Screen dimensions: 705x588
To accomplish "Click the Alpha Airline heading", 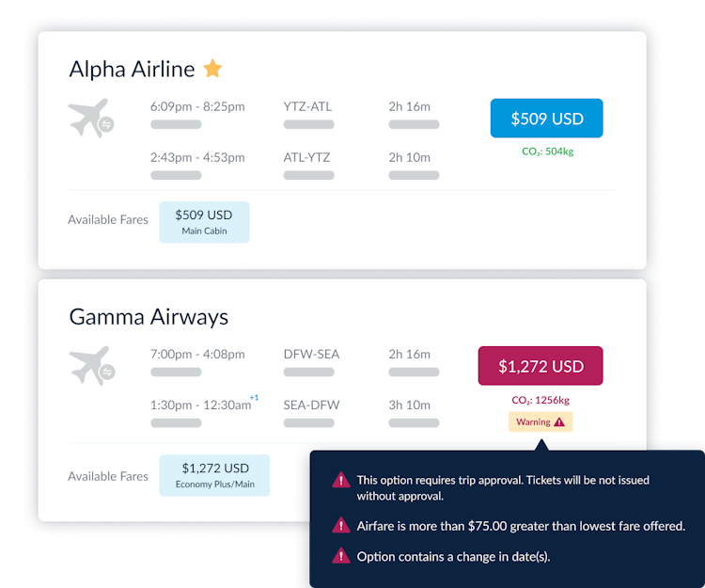I will (x=132, y=70).
